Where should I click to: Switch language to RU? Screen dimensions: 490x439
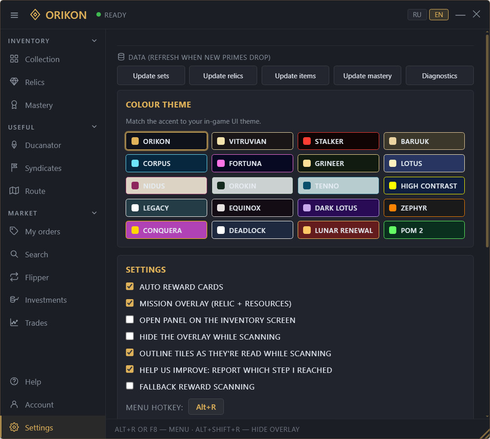tap(417, 15)
